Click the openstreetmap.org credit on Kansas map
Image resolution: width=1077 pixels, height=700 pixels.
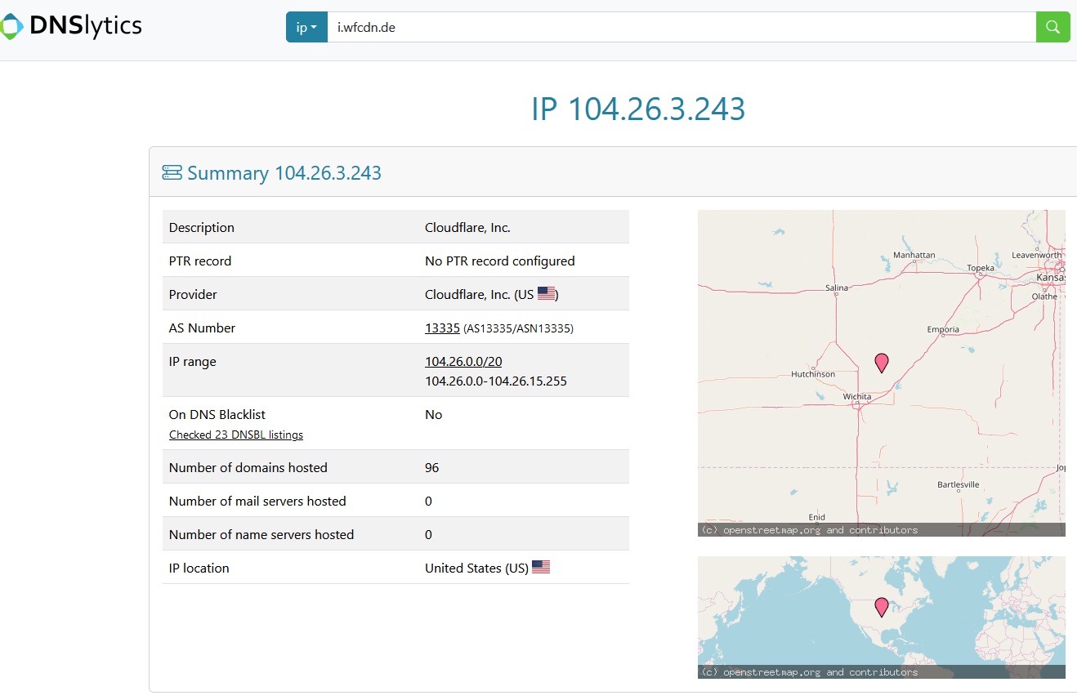click(809, 530)
